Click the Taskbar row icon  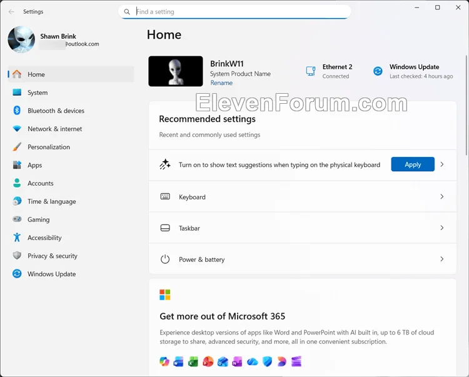[165, 228]
